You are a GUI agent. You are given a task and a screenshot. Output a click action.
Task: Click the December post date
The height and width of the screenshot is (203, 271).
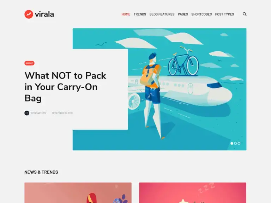coord(62,113)
